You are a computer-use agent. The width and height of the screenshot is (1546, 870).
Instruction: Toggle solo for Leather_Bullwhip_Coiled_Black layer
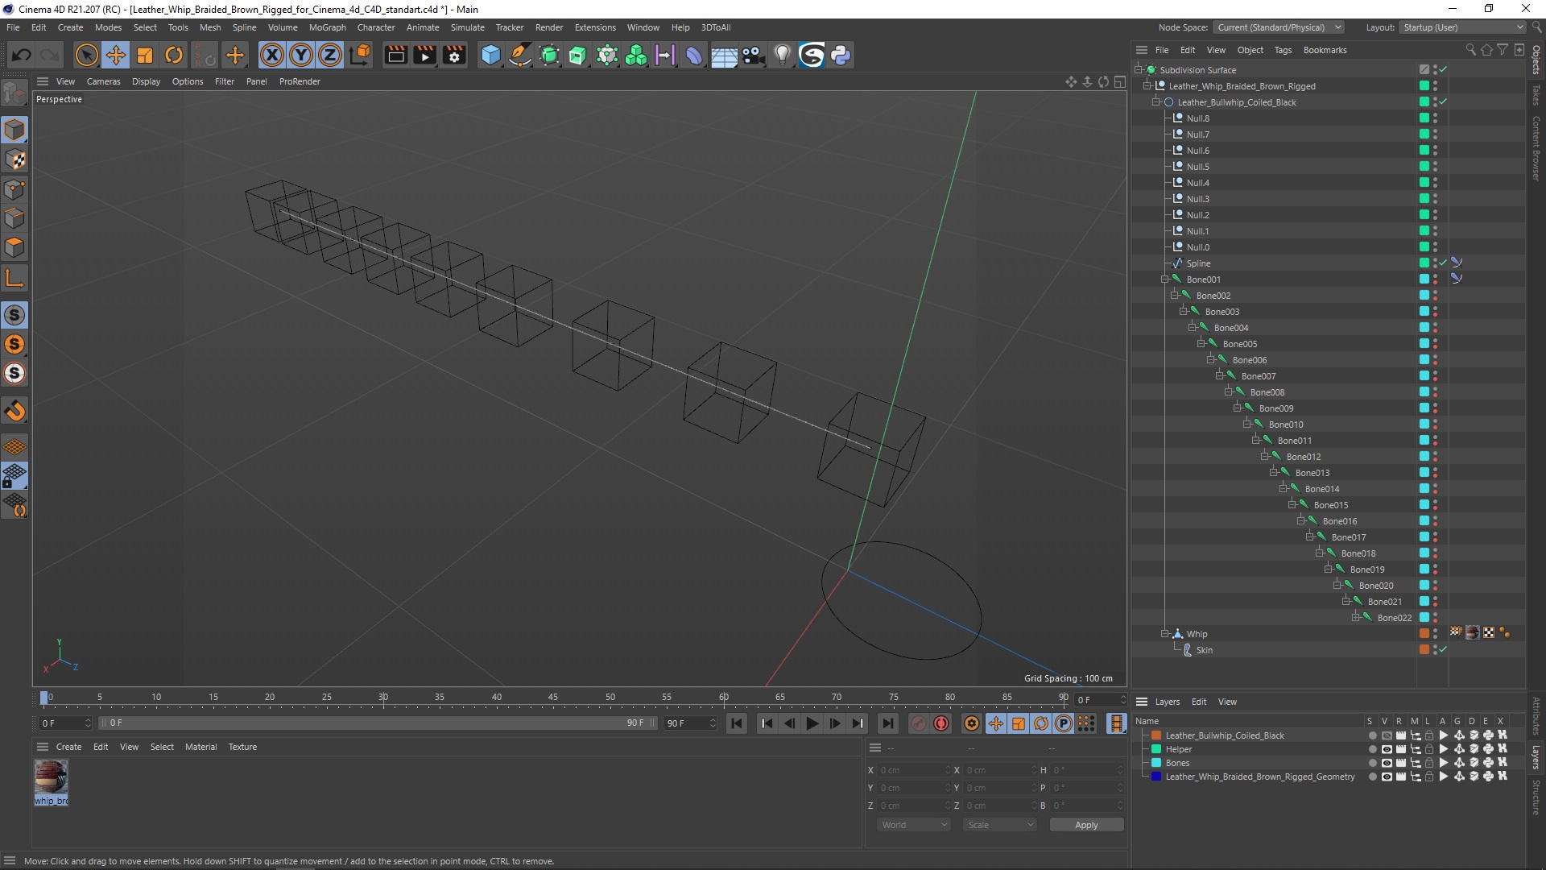pyautogui.click(x=1372, y=735)
